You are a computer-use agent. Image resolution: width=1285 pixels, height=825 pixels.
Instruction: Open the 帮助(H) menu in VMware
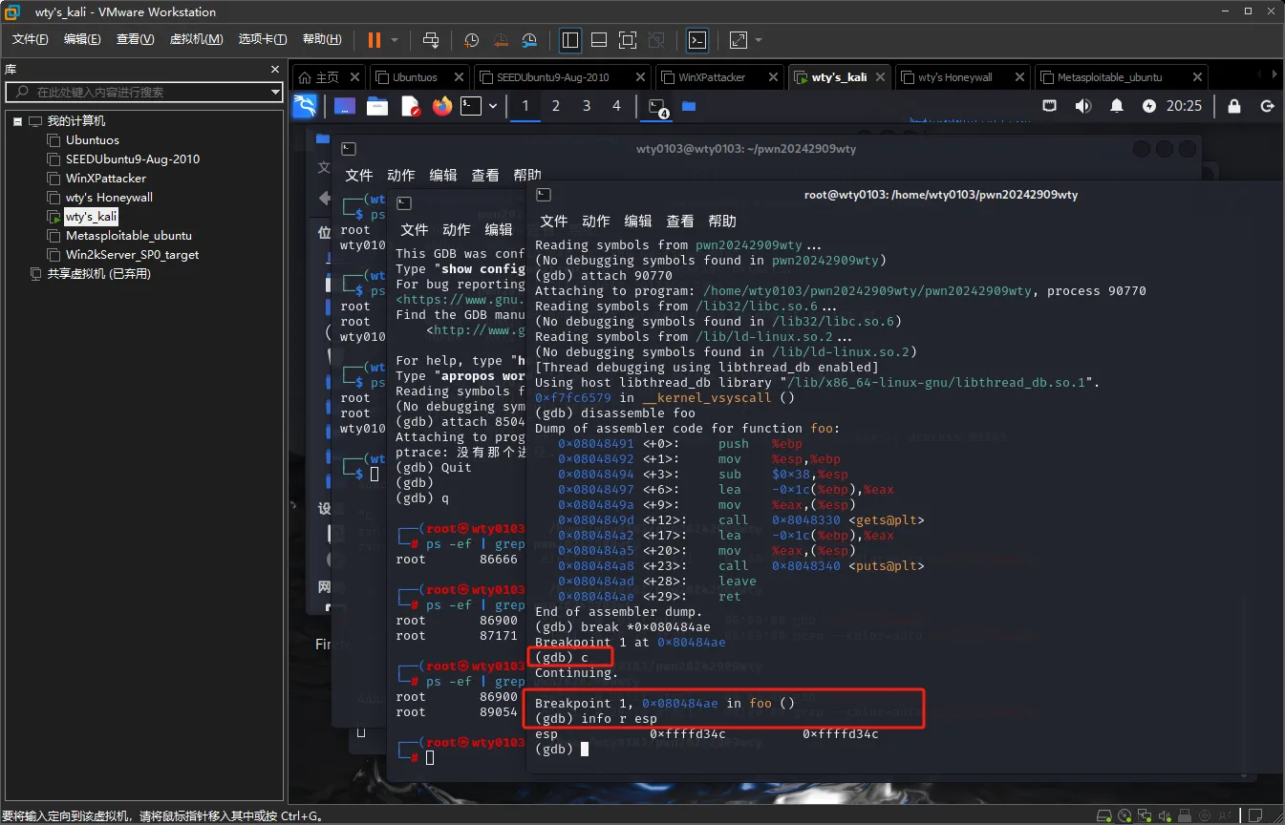click(x=322, y=39)
